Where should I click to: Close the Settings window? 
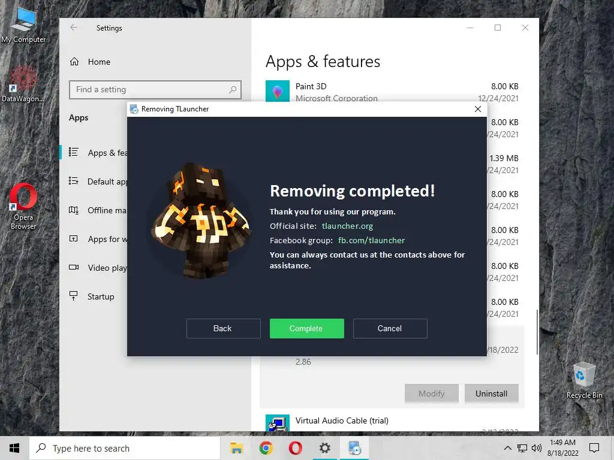525,28
